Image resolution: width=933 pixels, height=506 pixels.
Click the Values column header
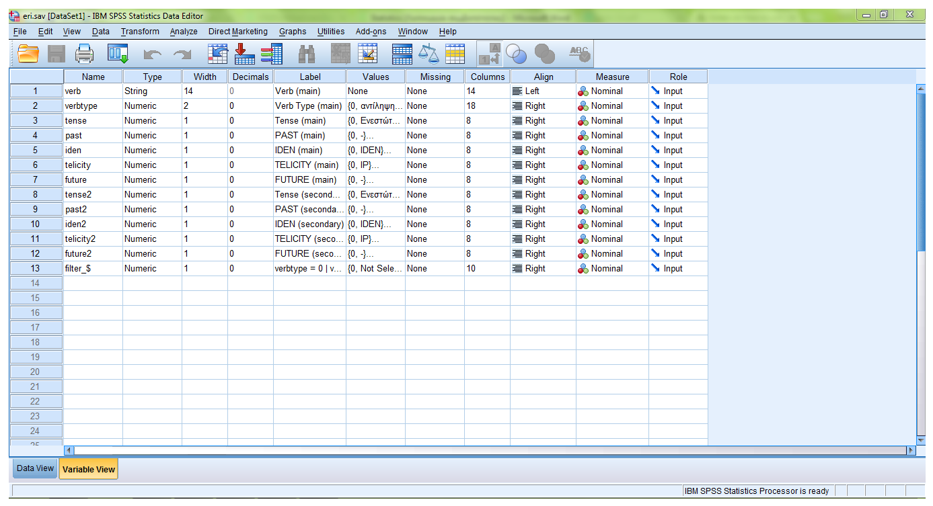click(376, 77)
